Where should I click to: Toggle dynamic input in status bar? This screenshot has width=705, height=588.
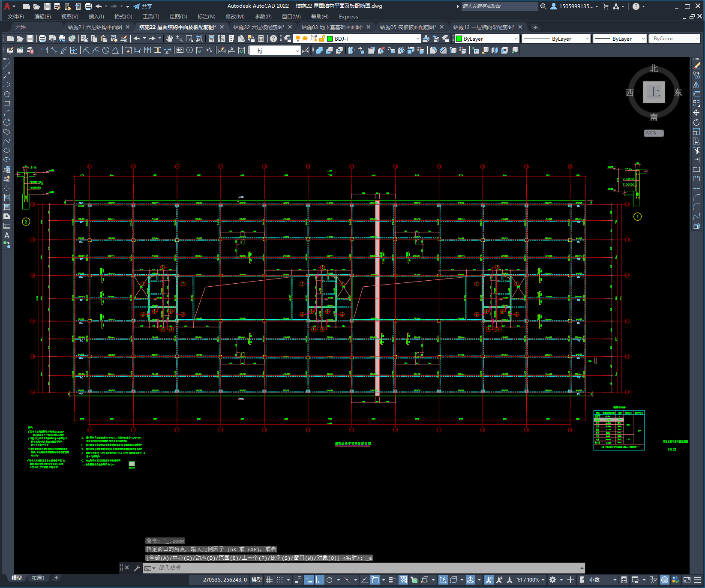point(309,580)
